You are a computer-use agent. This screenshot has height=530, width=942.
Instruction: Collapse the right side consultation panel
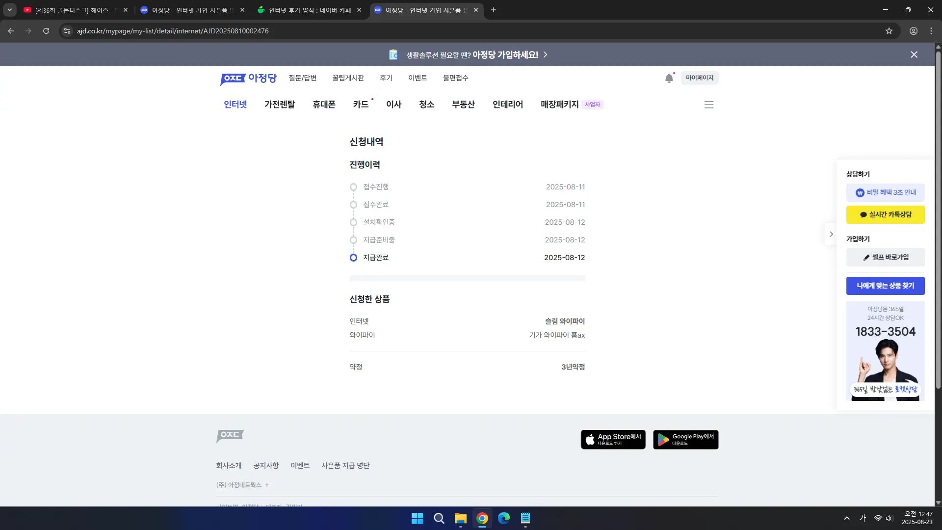pyautogui.click(x=831, y=234)
